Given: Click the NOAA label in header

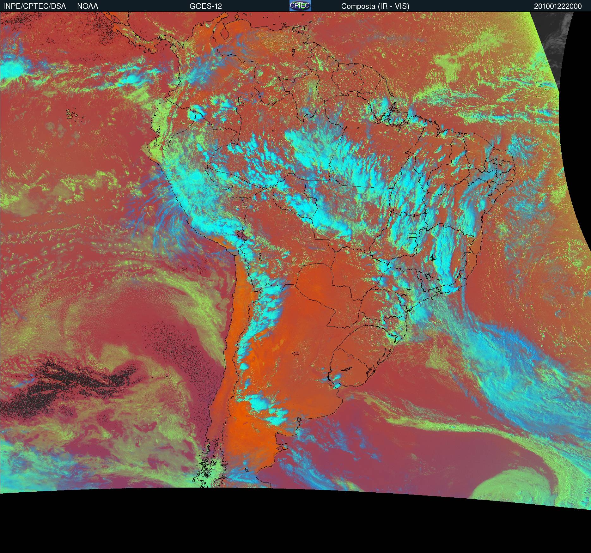Looking at the screenshot, I should [88, 6].
